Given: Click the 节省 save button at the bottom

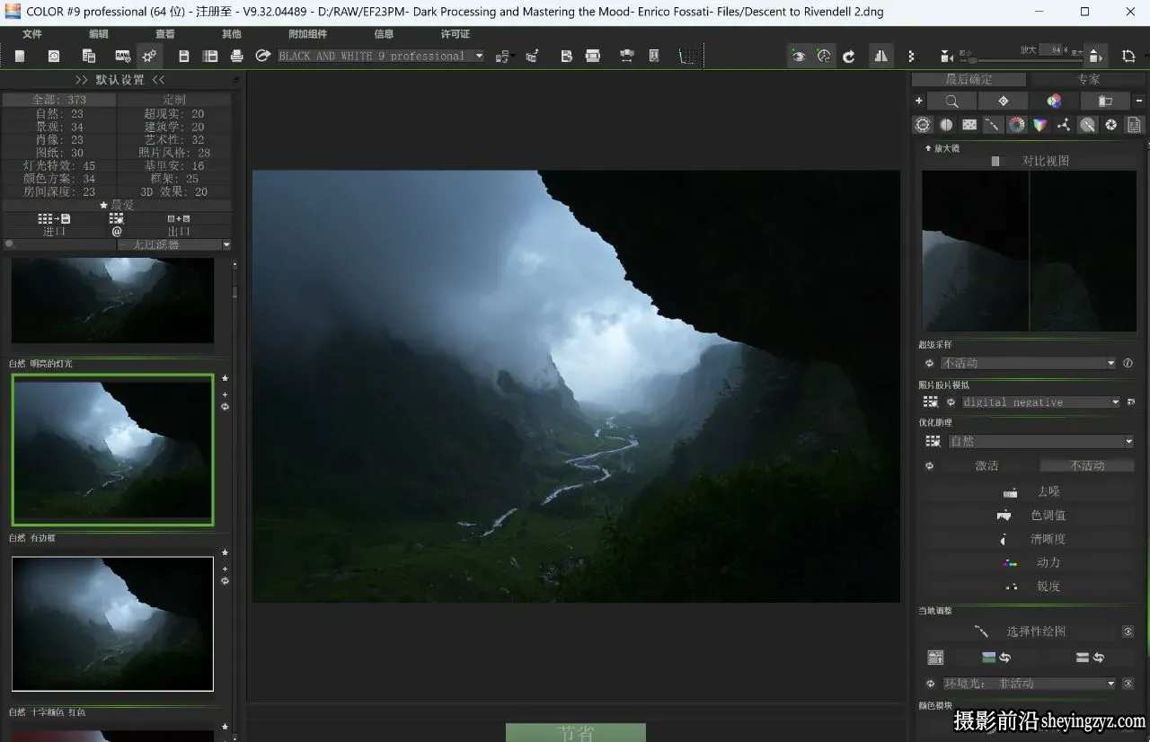Looking at the screenshot, I should click(x=575, y=732).
